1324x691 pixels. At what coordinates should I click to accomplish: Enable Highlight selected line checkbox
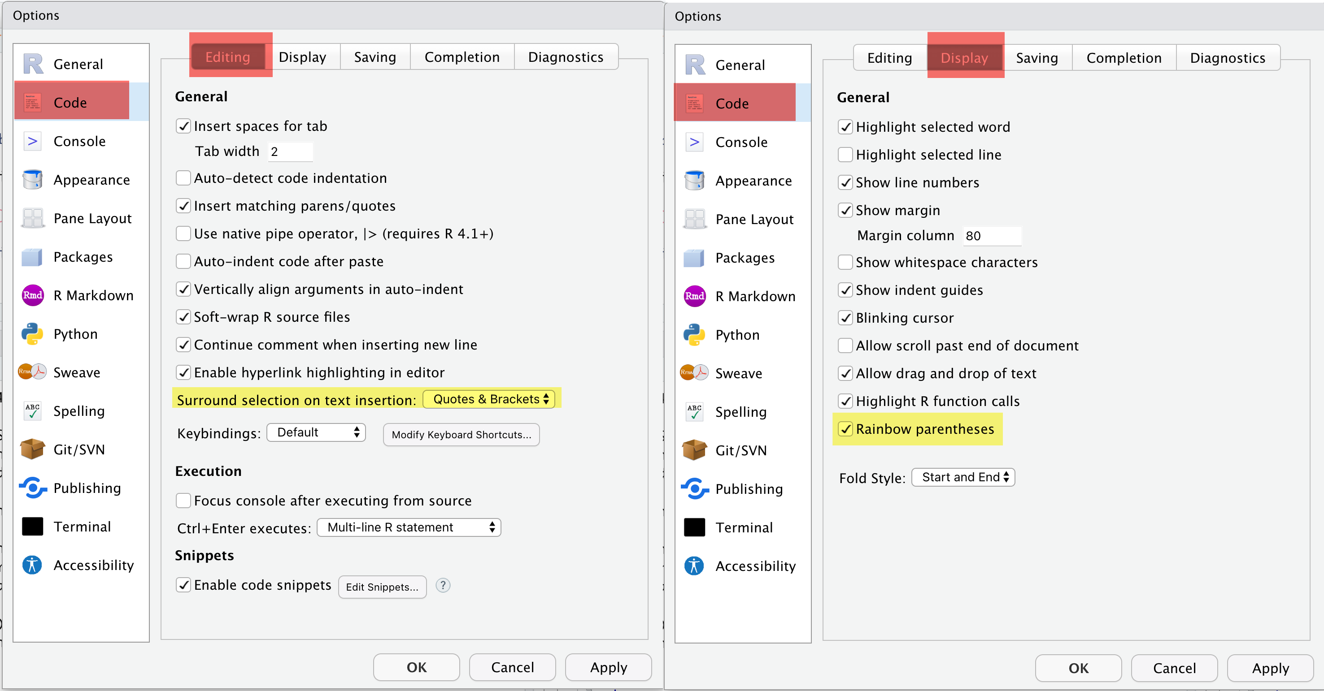pyautogui.click(x=845, y=155)
